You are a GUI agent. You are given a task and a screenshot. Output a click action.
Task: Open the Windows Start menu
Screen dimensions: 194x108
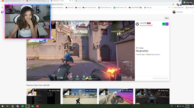pos(2,106)
